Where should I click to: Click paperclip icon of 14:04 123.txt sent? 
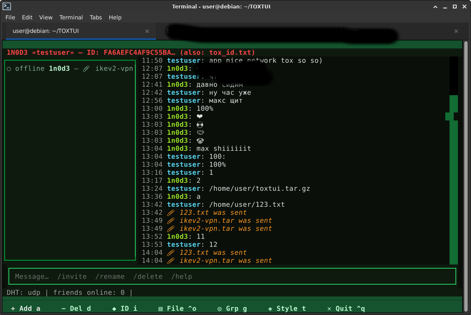[171, 253]
